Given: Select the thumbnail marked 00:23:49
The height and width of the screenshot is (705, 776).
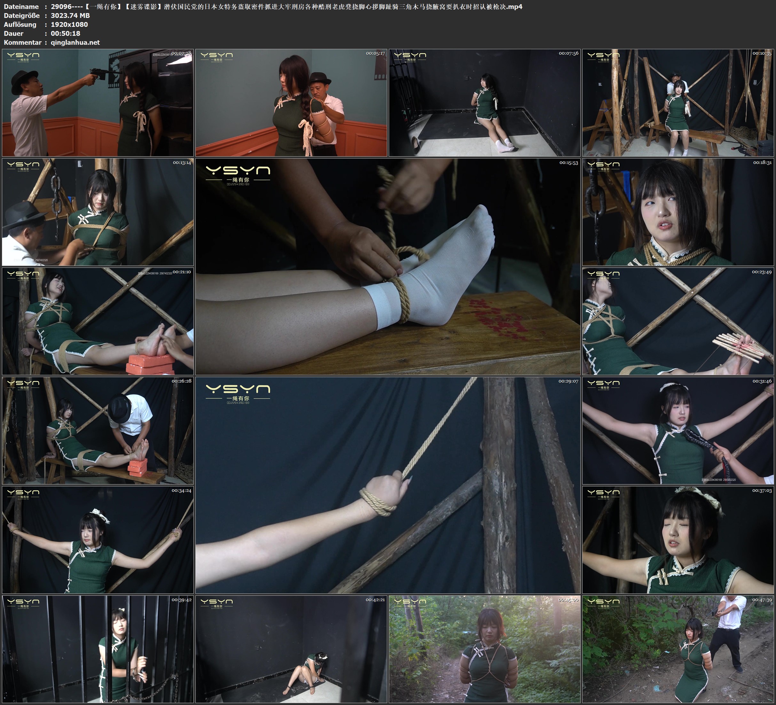Looking at the screenshot, I should (678, 321).
